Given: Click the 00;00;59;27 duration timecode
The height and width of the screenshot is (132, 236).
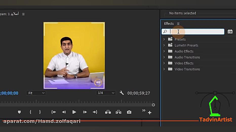Looking at the screenshot, I should pos(139,93).
